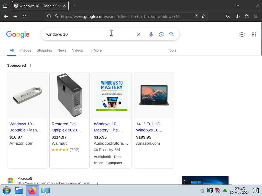
Task: Switch to Images tab
Action: [25, 50]
